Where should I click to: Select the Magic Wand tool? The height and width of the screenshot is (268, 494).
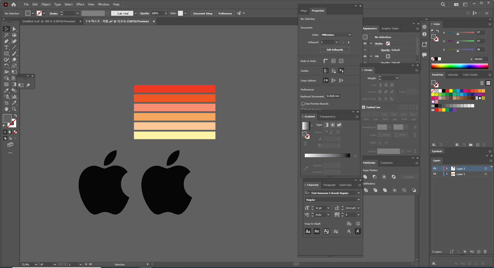[6, 35]
